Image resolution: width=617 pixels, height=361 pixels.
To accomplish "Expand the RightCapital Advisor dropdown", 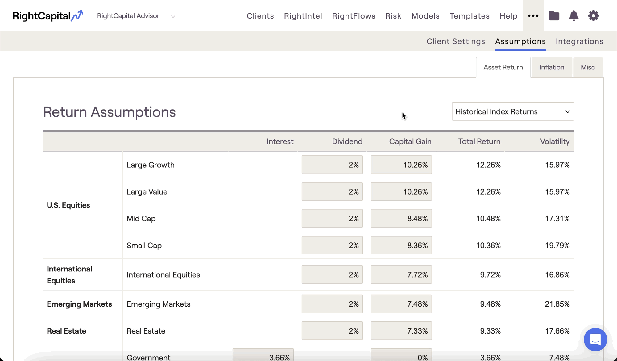I will pyautogui.click(x=136, y=16).
